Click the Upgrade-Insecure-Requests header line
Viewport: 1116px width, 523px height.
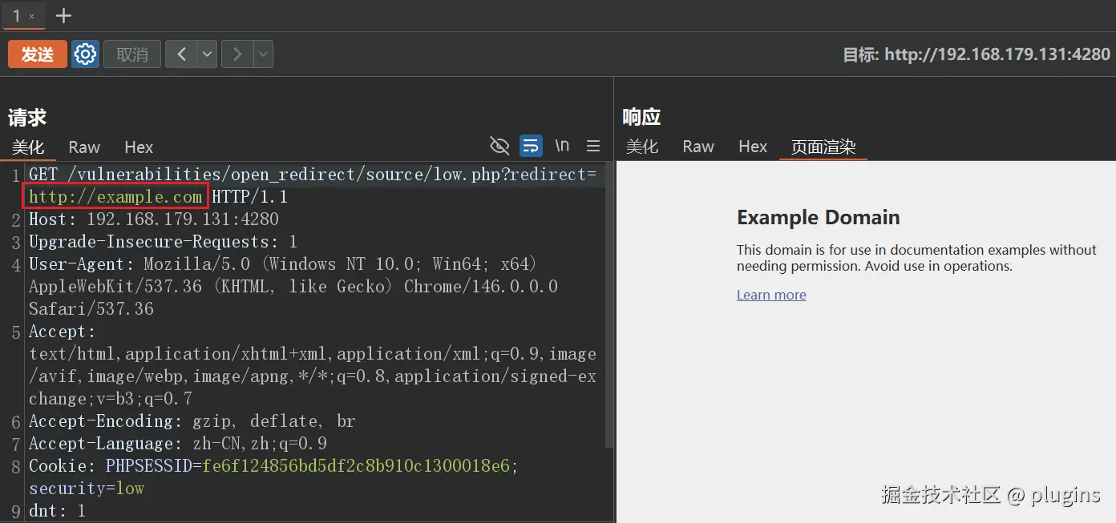pyautogui.click(x=164, y=242)
